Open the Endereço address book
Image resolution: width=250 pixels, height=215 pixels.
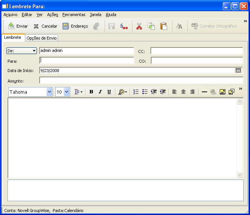pos(75,26)
